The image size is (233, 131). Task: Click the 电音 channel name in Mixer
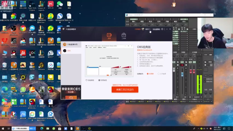point(150,22)
